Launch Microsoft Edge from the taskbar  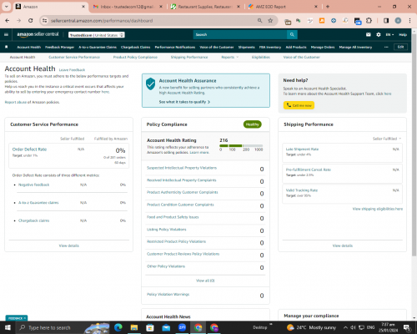[x=118, y=327]
